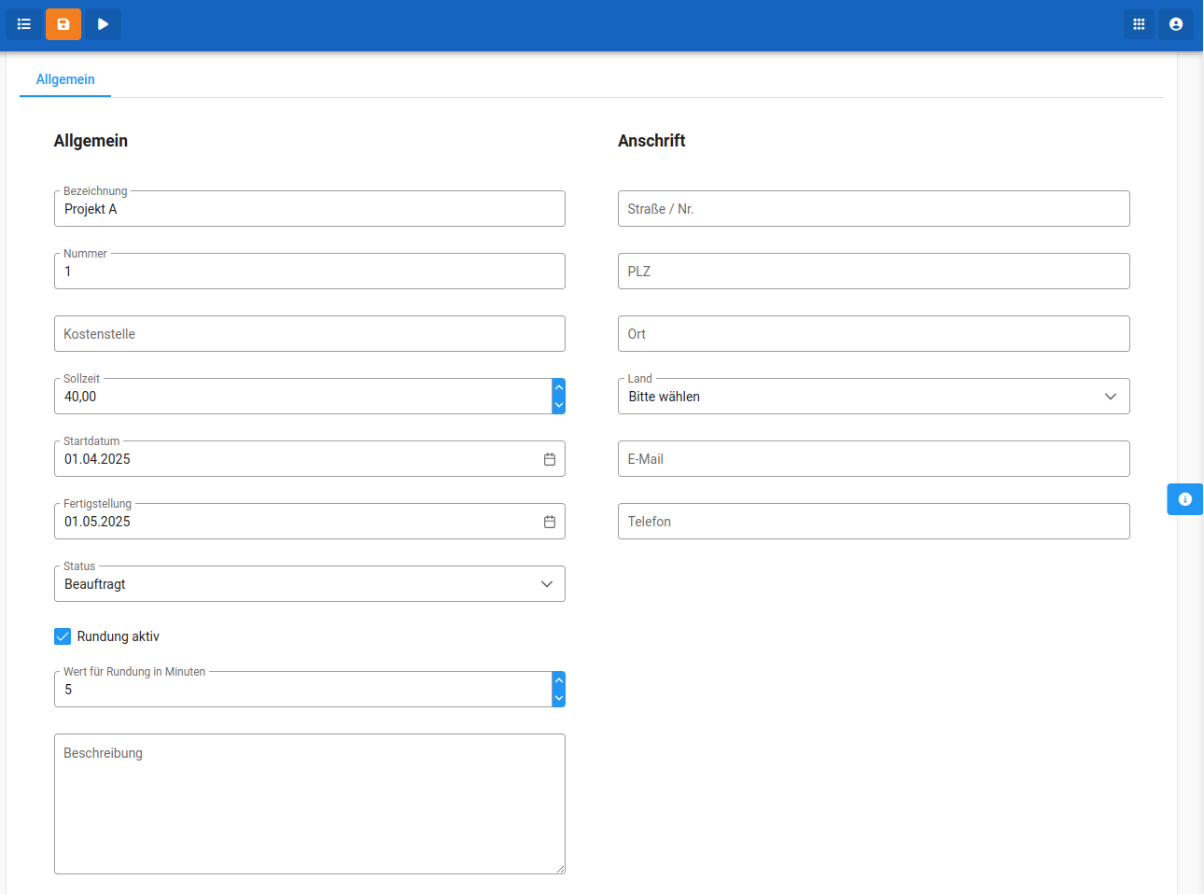1204x894 pixels.
Task: Click the Anschrift section heading
Action: coord(651,141)
